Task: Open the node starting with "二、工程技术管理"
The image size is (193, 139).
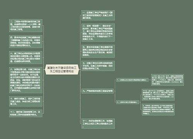Action: point(25,25)
